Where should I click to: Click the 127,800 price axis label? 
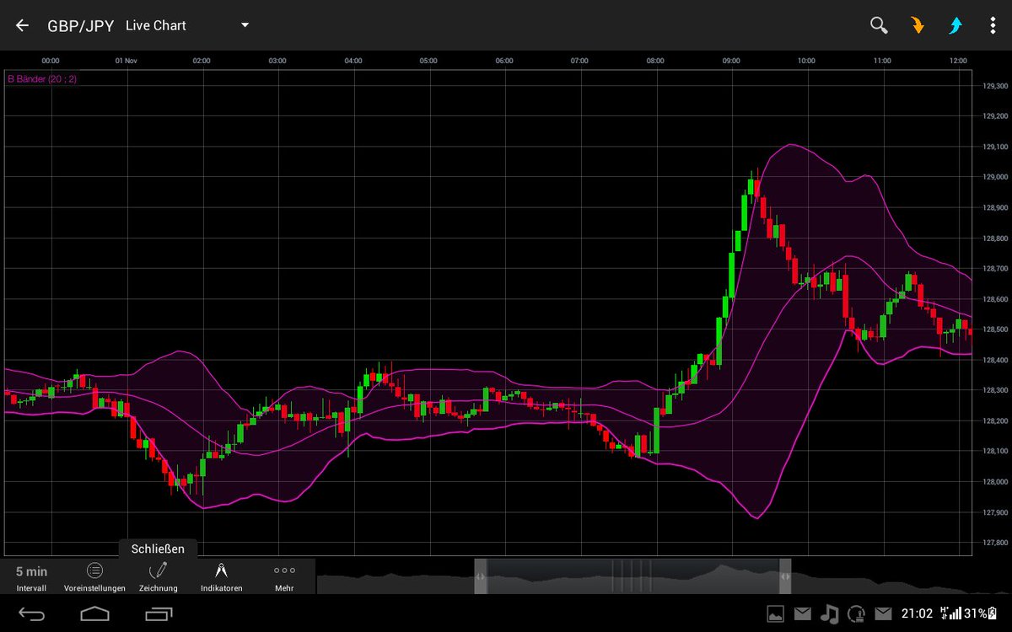click(x=995, y=543)
